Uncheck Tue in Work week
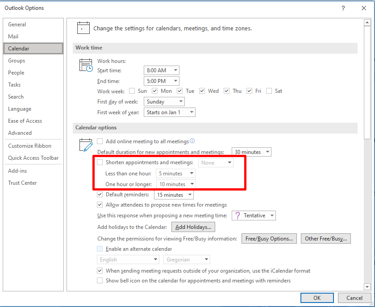Screen dimensions: 375x307 (x=179, y=91)
